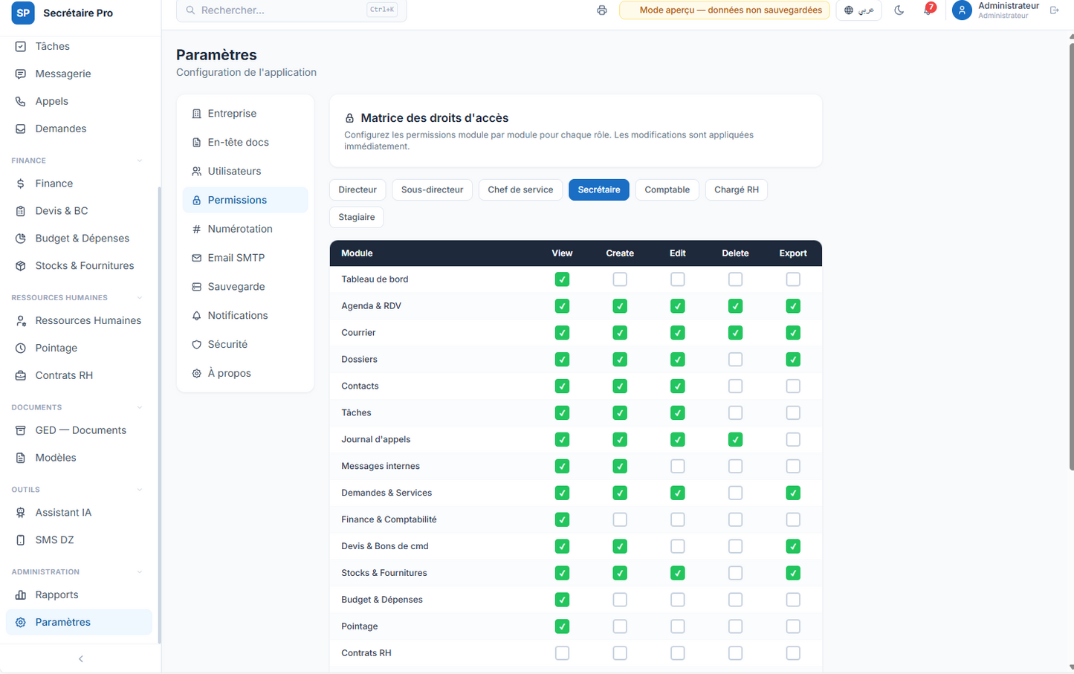1074x674 pixels.
Task: Collapse the RESSOURCES HUMAINES sidebar section
Action: coord(140,298)
